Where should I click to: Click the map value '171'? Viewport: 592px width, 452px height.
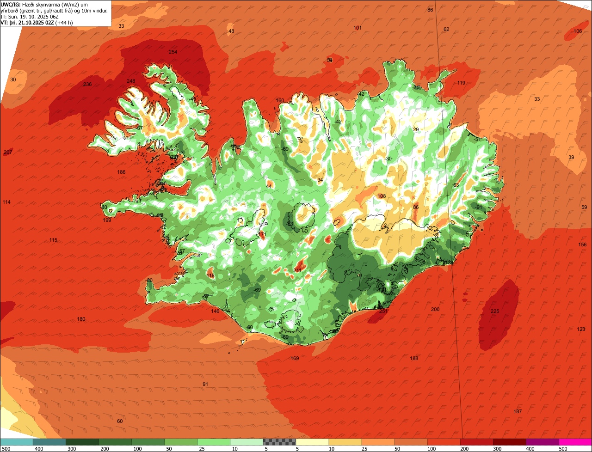coord(262,234)
